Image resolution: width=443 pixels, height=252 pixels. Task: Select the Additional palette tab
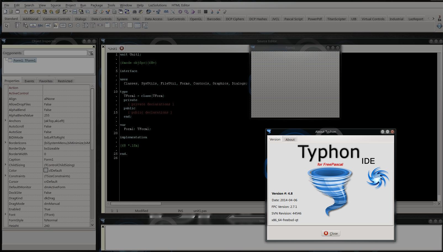point(30,19)
